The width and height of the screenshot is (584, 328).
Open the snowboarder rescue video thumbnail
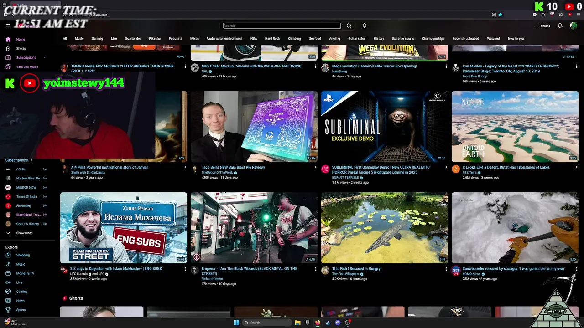click(515, 228)
